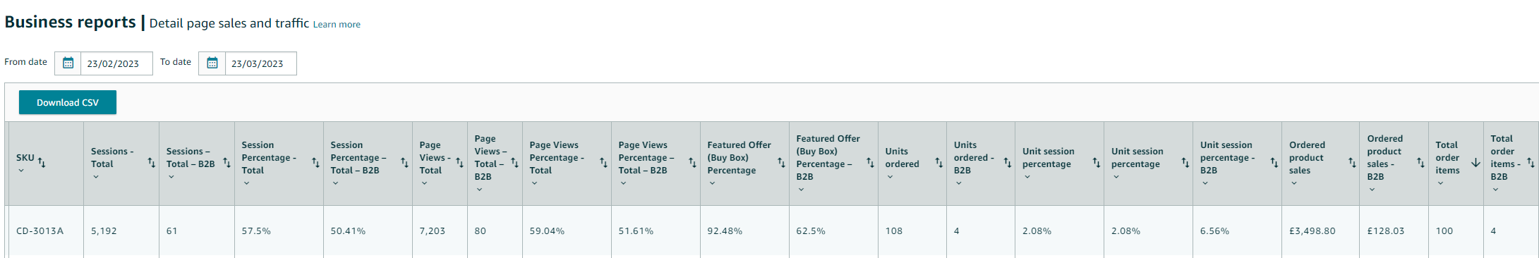Sort the Sessions - Total column
This screenshot has width=1539, height=258.
(x=152, y=163)
